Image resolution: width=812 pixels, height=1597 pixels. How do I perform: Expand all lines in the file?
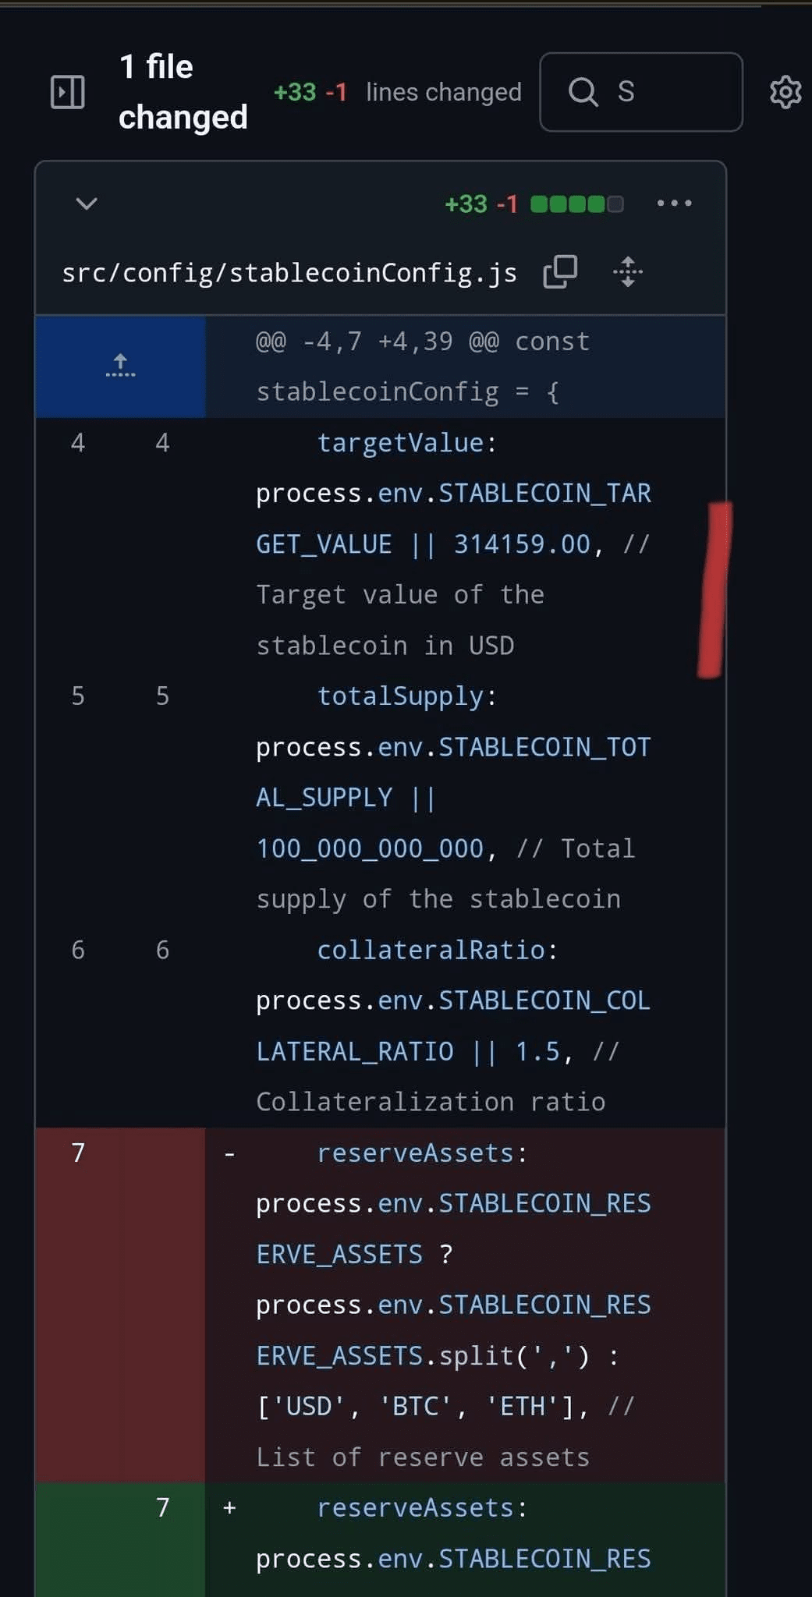pos(628,272)
